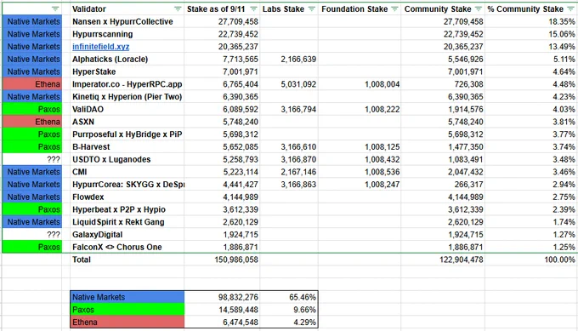Select summary value 14,589,448
Screen dimensions: 578x331
pos(223,310)
